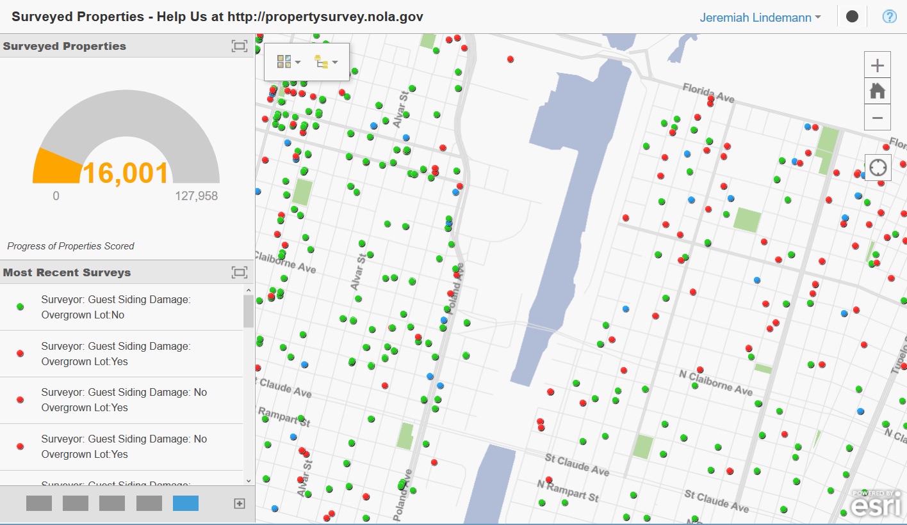Click the dark circle indicator beside the user name
The height and width of the screenshot is (525, 907).
(852, 17)
